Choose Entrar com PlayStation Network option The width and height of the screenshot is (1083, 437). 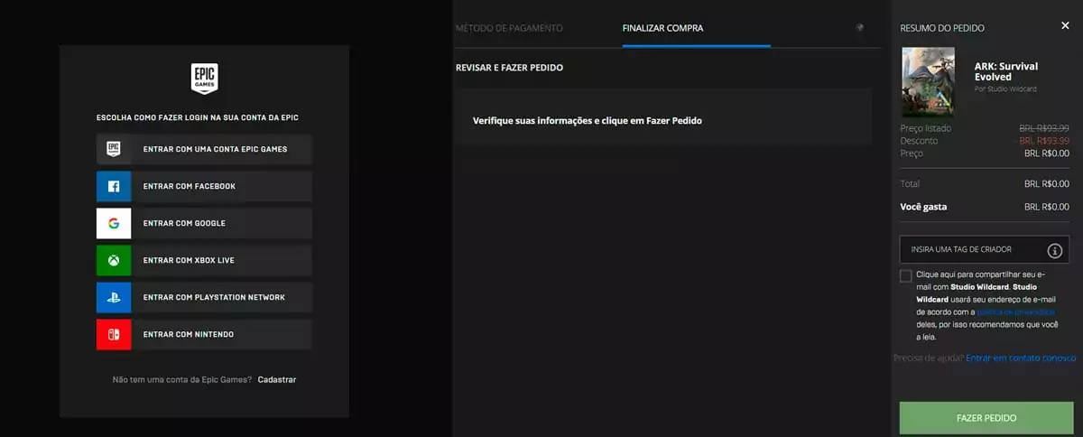[x=221, y=297]
